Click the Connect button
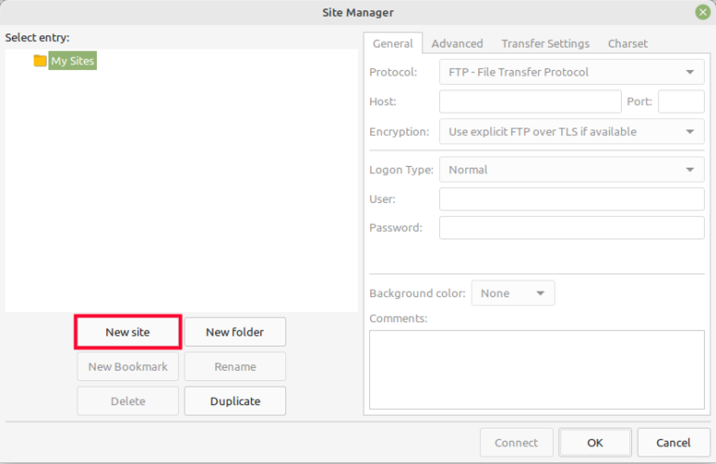 516,443
